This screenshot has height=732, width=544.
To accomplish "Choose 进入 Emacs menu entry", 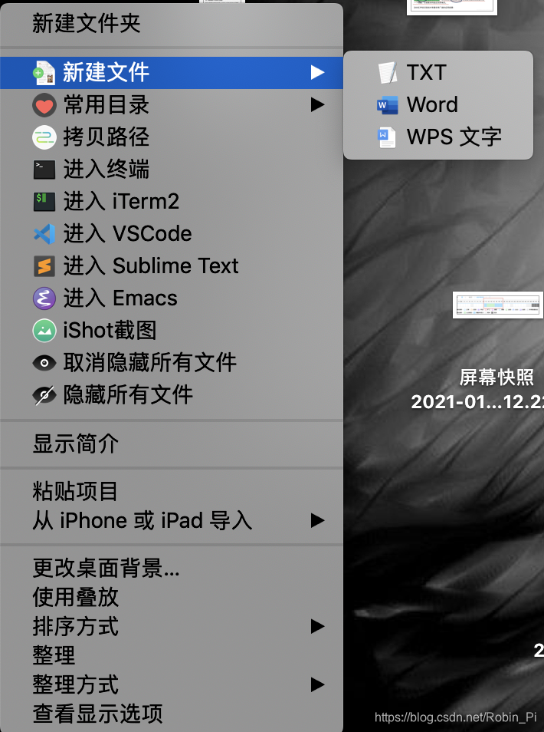I will pos(172,298).
